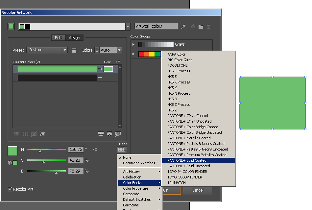This screenshot has width=312, height=210.
Task: Open Current Colors panel menu icon
Action: 118,62
